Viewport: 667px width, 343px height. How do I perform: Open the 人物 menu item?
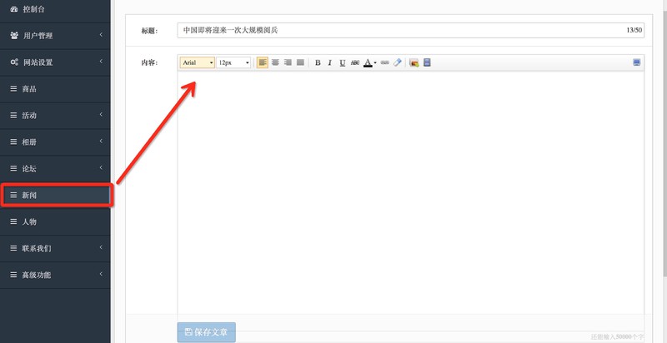[x=55, y=222]
